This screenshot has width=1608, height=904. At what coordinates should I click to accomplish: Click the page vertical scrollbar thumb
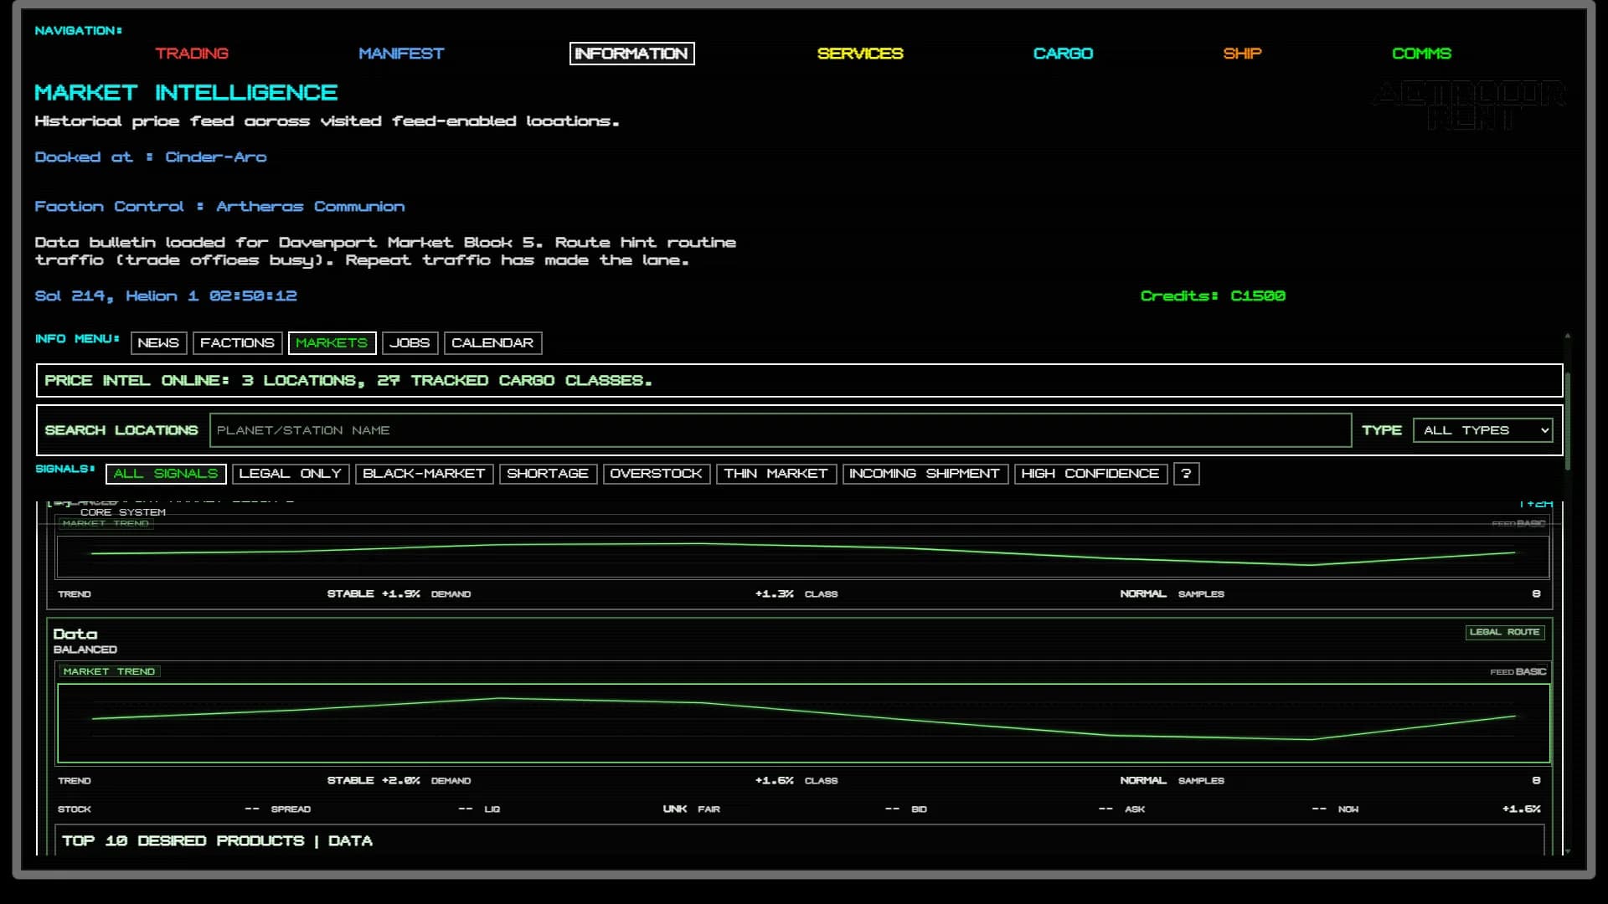tap(1567, 421)
